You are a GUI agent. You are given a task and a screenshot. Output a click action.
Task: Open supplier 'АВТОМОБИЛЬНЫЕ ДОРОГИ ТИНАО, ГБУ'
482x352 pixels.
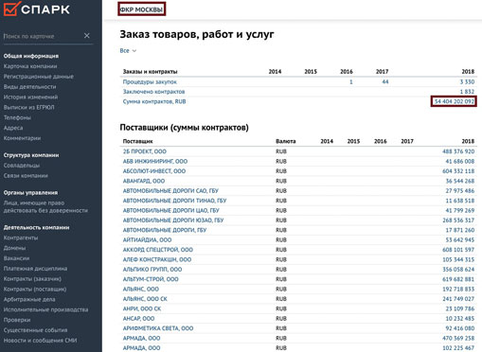point(174,201)
